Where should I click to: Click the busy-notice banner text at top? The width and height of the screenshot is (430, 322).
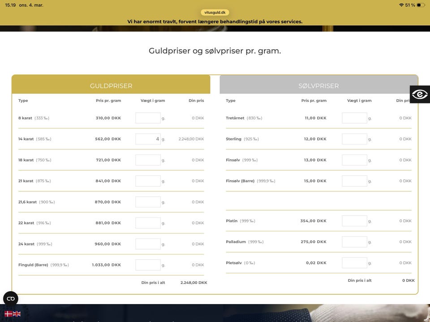click(215, 21)
